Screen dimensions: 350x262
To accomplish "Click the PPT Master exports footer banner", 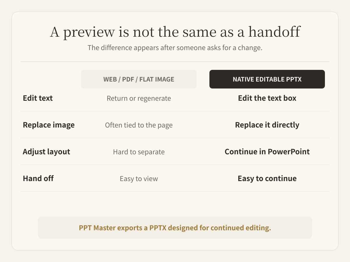I will [x=175, y=228].
